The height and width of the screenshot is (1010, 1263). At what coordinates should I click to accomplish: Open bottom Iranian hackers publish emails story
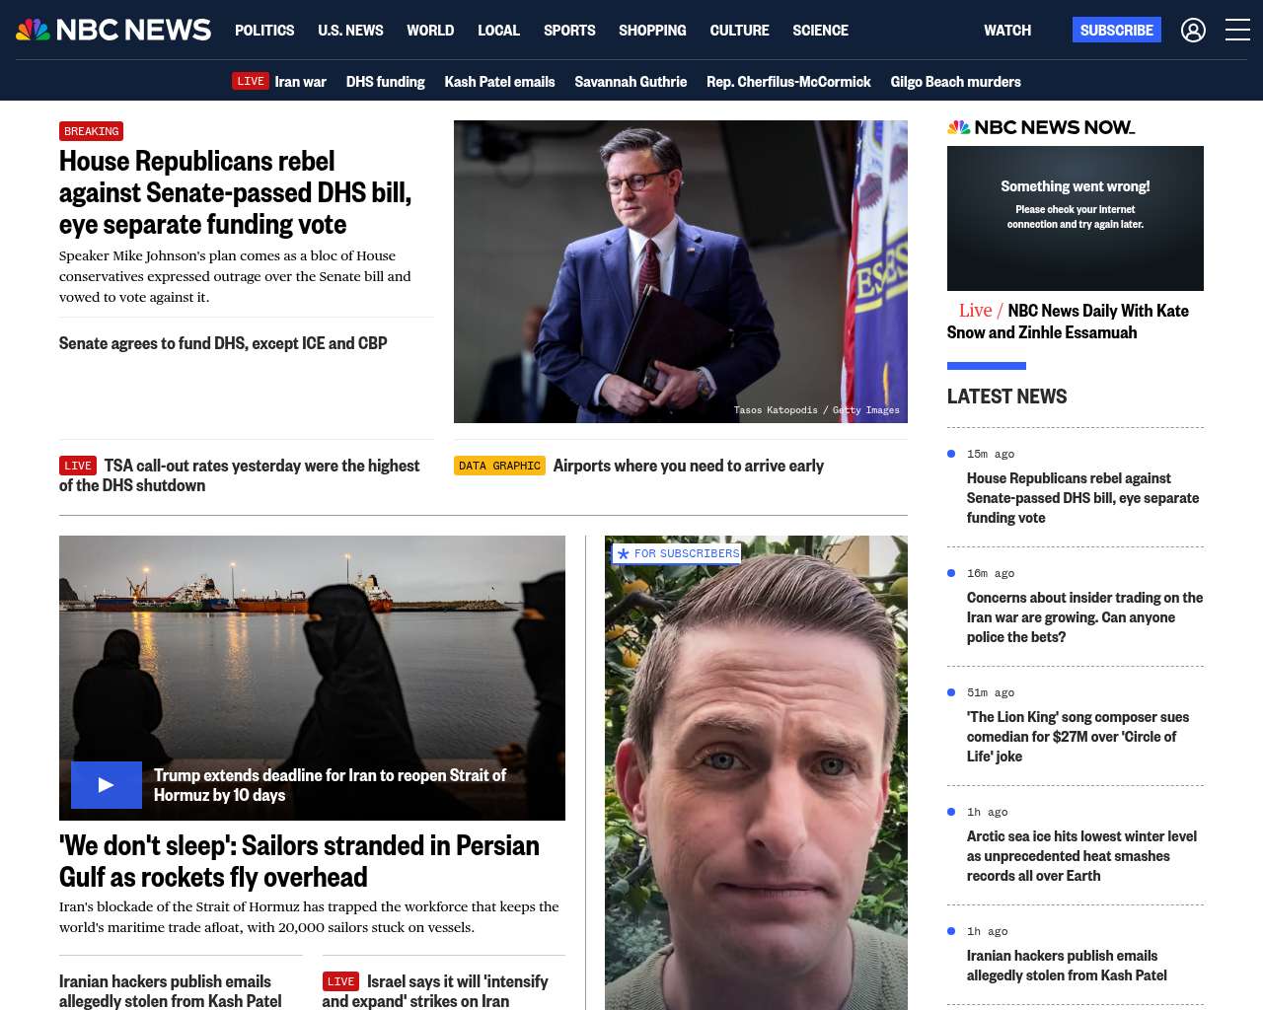tap(171, 991)
